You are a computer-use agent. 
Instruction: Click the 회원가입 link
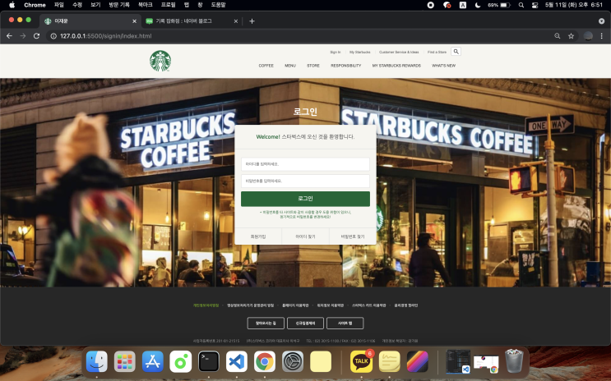[258, 236]
